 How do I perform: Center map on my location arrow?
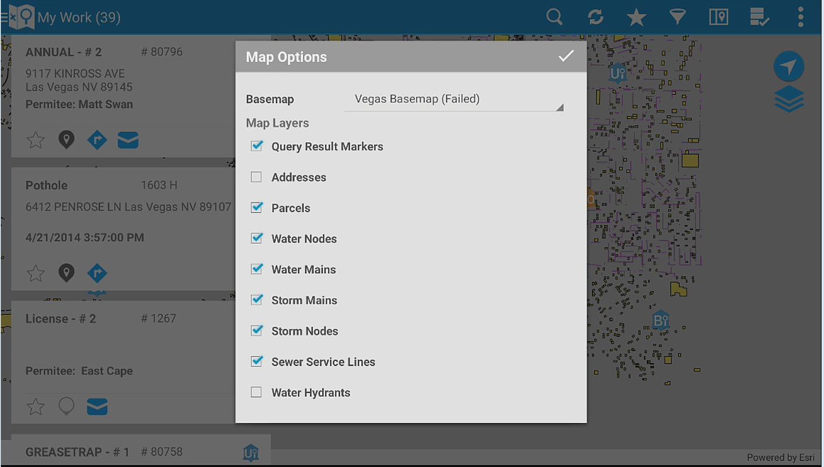789,67
